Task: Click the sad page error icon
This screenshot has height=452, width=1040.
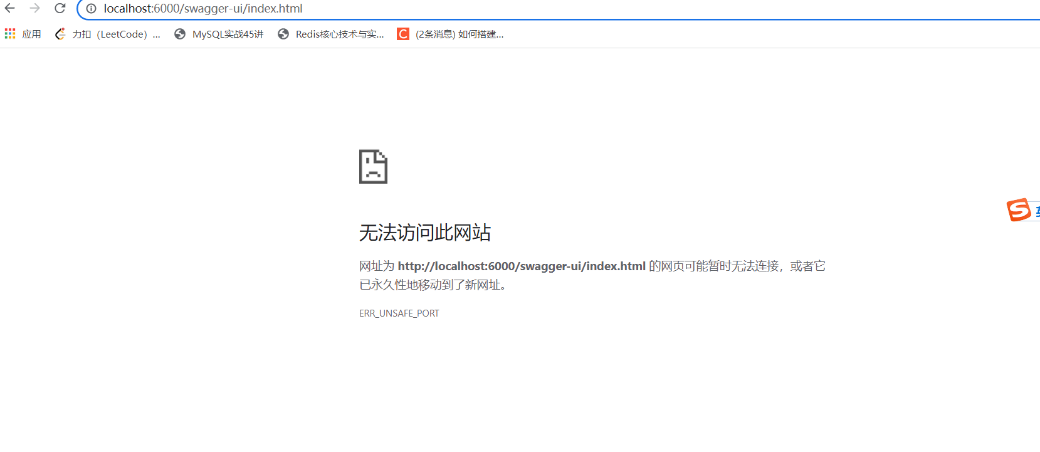Action: pyautogui.click(x=373, y=167)
